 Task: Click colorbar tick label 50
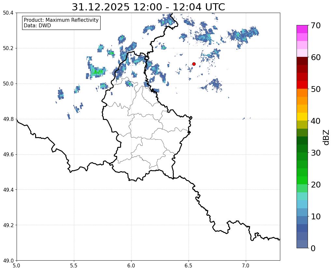pyautogui.click(x=316, y=89)
